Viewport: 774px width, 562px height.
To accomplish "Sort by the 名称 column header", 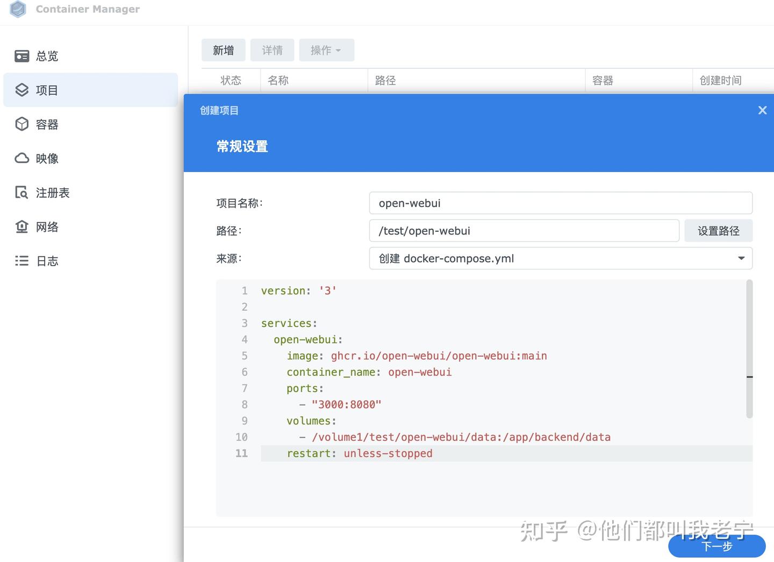I will (314, 80).
